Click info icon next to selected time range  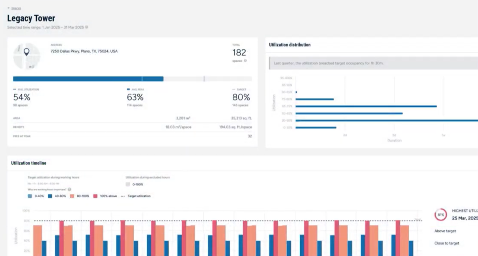[87, 27]
